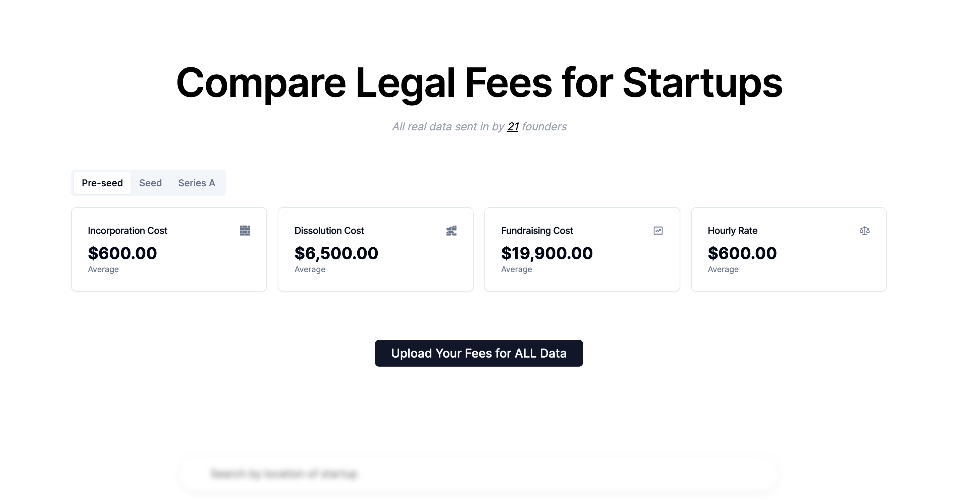Click the underlined 21 founders link

tap(513, 127)
